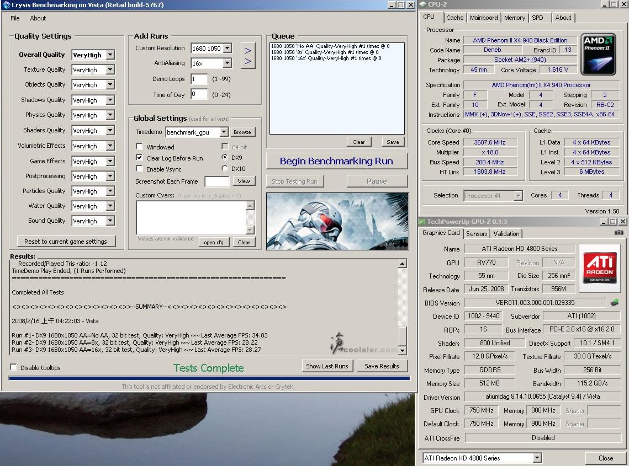Viewport: 629px width, 466px height.
Task: Click the Pause button
Action: pyautogui.click(x=377, y=181)
